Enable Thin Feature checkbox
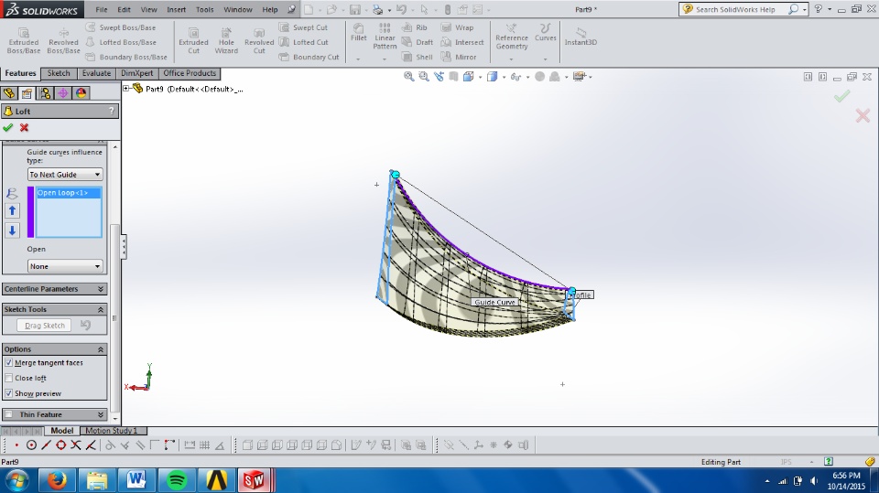879x493 pixels. point(8,414)
